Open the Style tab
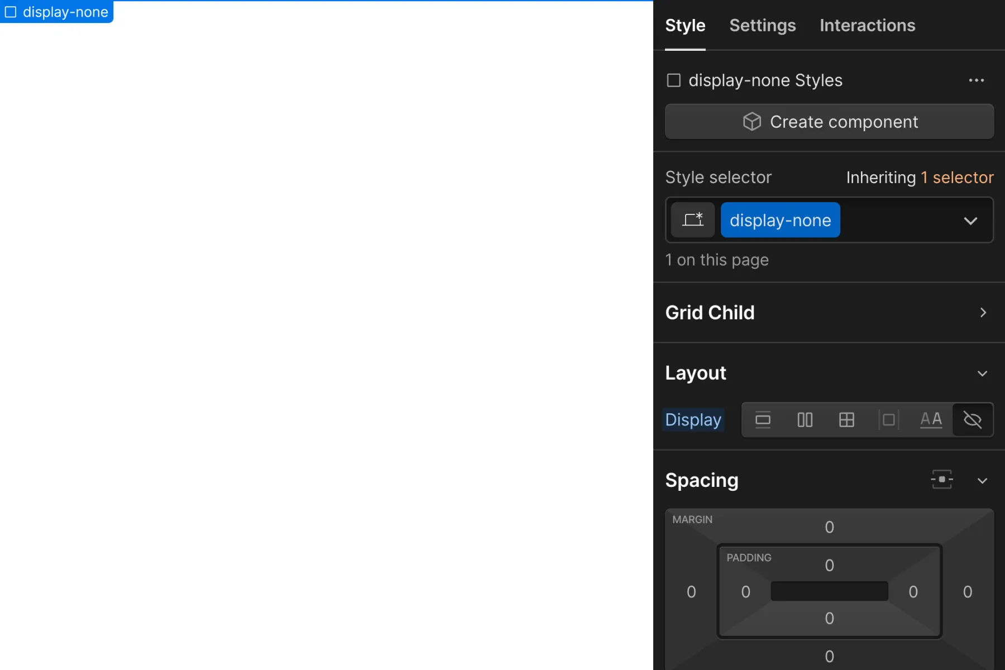Image resolution: width=1005 pixels, height=670 pixels. (685, 26)
